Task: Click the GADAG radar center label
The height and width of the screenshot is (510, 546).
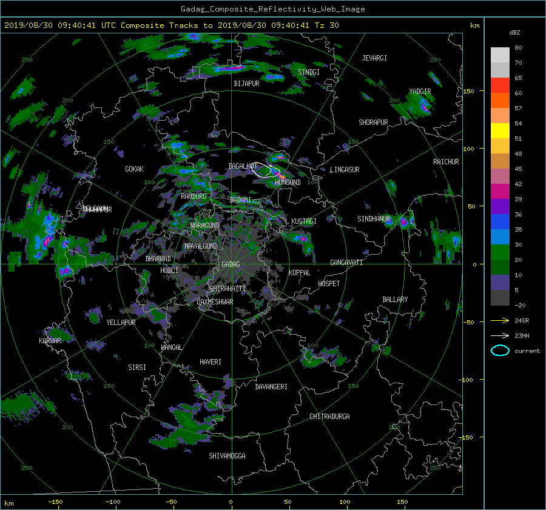Action: 231,264
